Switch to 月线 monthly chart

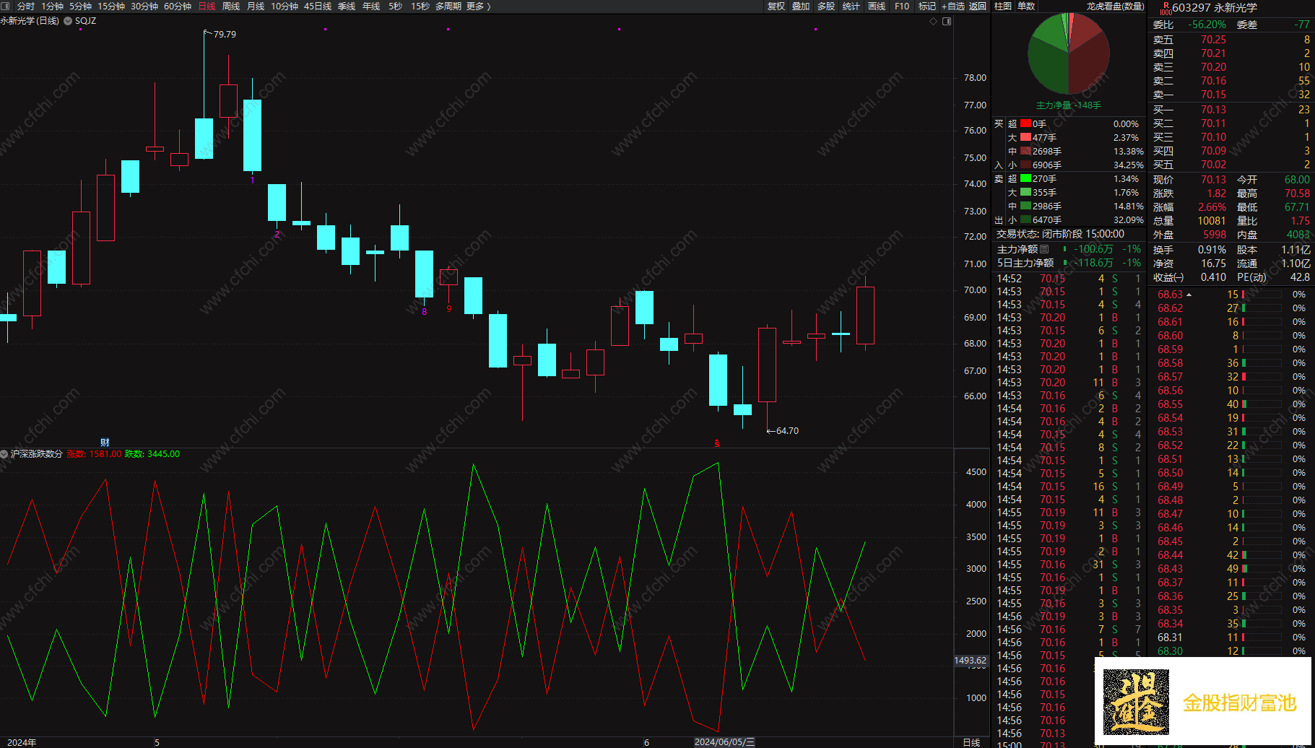(x=256, y=6)
